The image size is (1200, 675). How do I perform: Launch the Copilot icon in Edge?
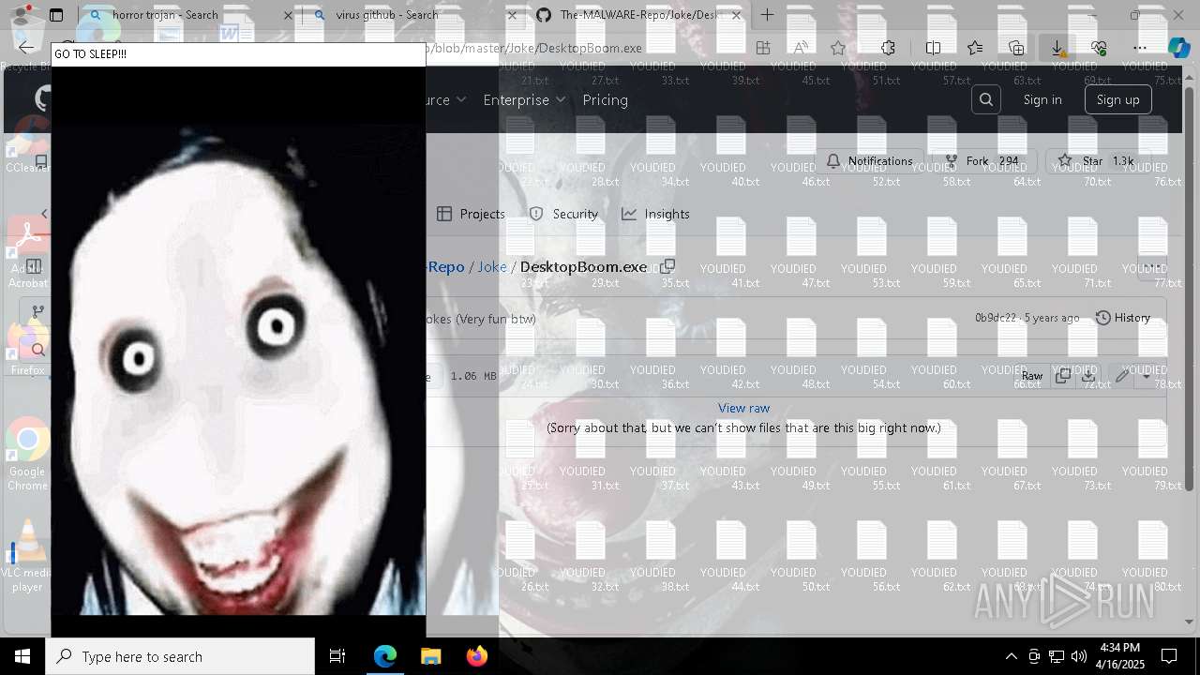coord(1179,48)
